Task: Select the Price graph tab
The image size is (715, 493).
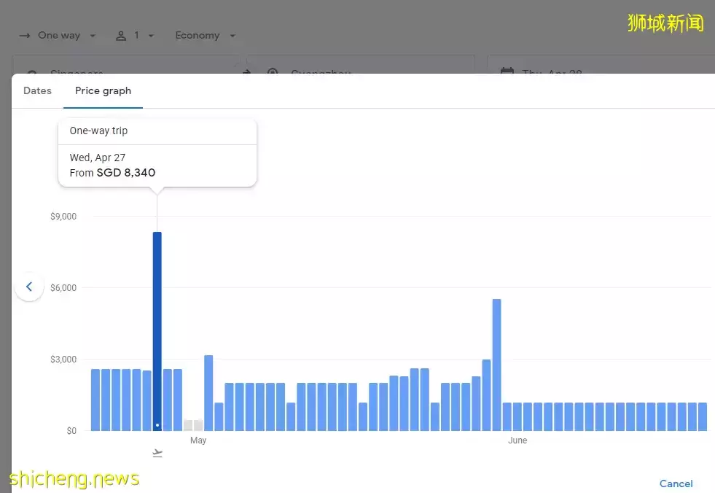Action: [x=103, y=91]
